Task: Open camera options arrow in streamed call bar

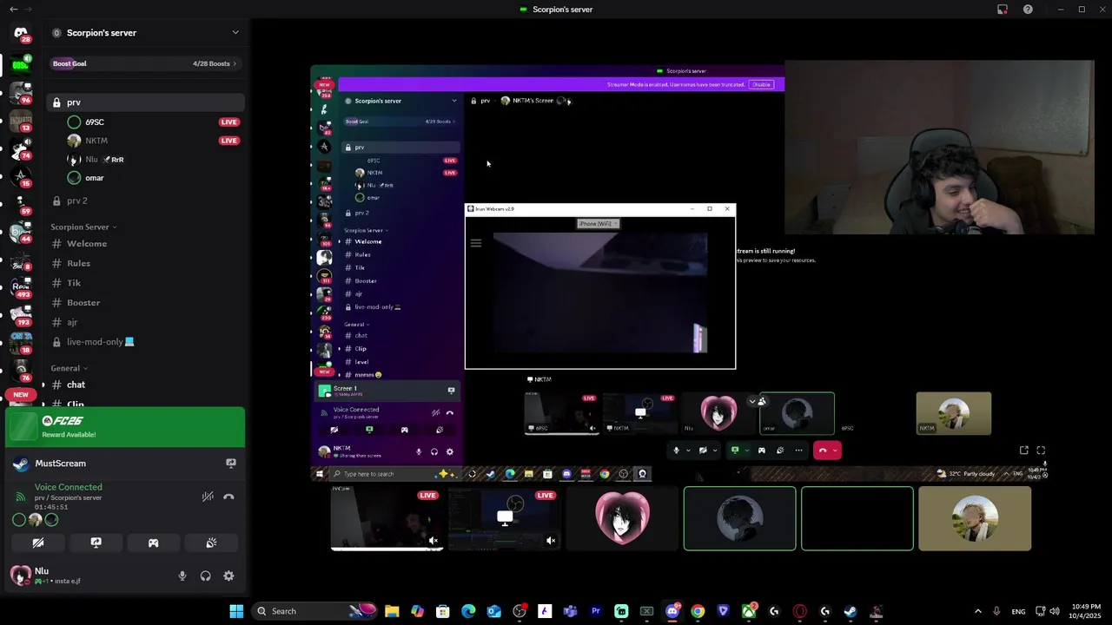Action: [715, 451]
